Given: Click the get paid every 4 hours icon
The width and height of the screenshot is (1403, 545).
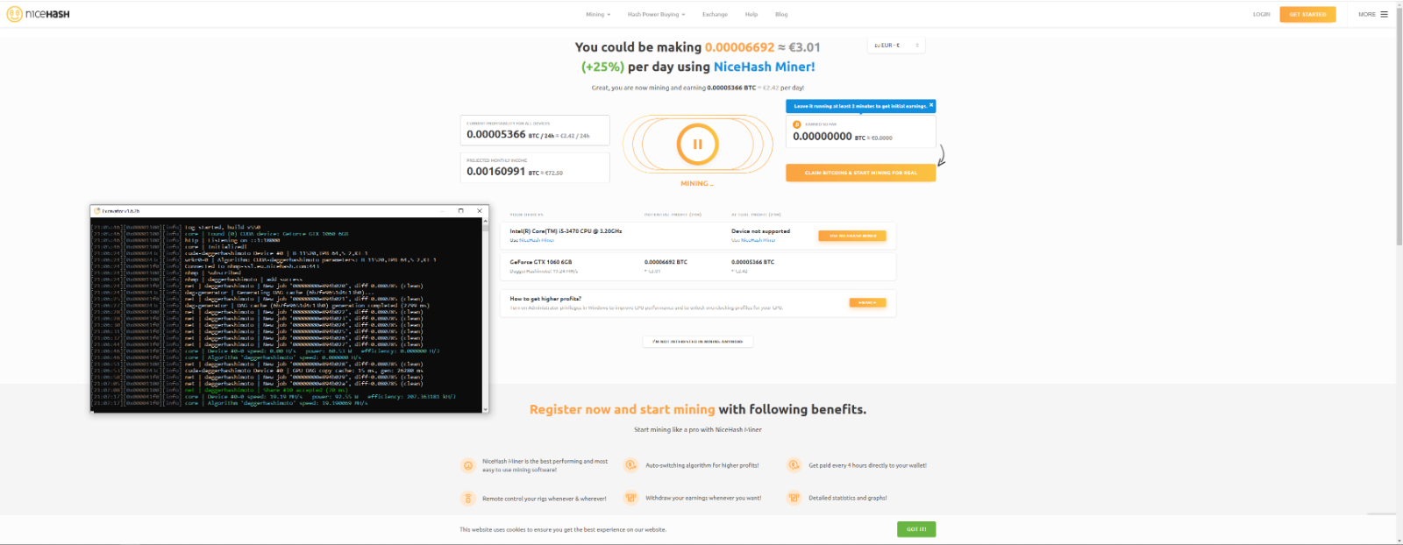Looking at the screenshot, I should click(794, 465).
